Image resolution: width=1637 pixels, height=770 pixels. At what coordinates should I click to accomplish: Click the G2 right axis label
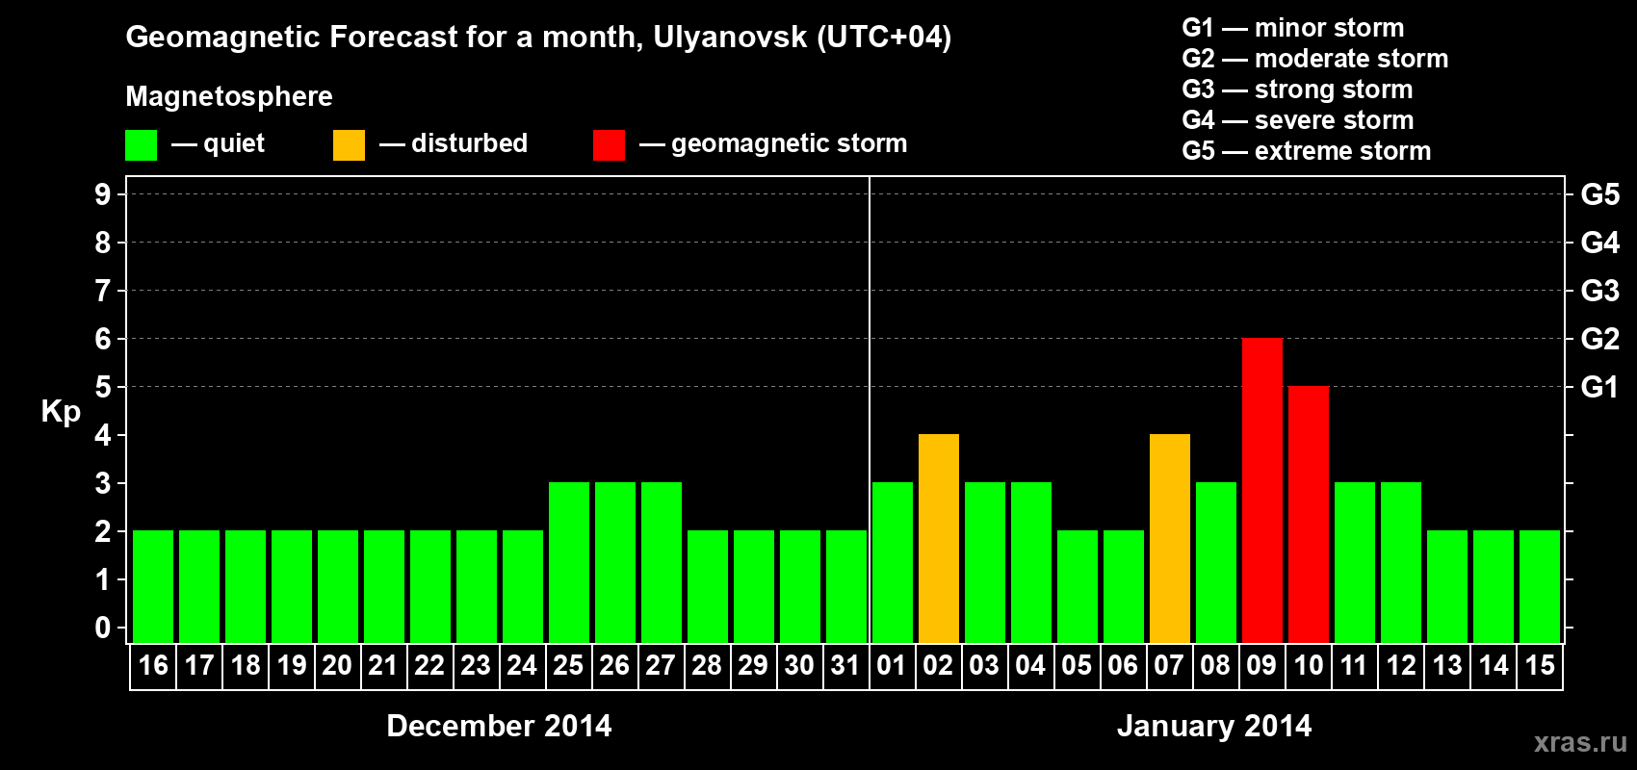(1600, 340)
